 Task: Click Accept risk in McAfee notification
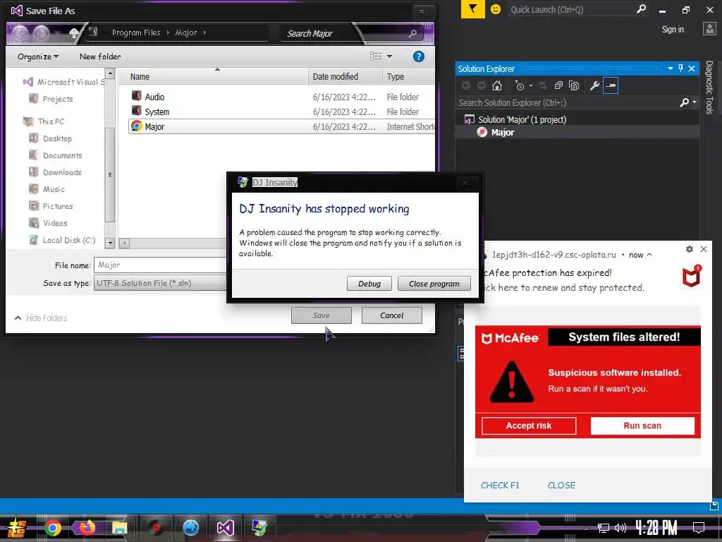click(x=529, y=426)
